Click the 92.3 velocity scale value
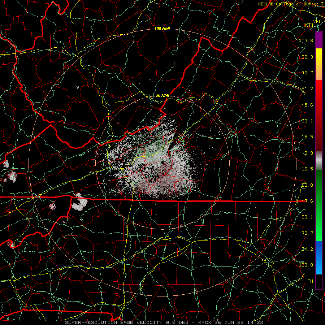The height and width of the screenshot is (325, 325). point(307,57)
